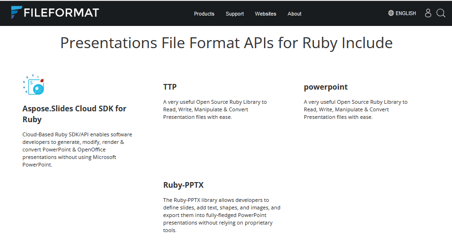Screen dimensions: 452x250
Task: Click the TTP description paragraph
Action: [215, 109]
